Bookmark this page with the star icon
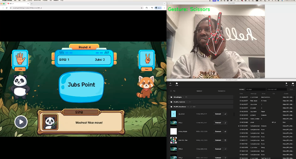 141,8
